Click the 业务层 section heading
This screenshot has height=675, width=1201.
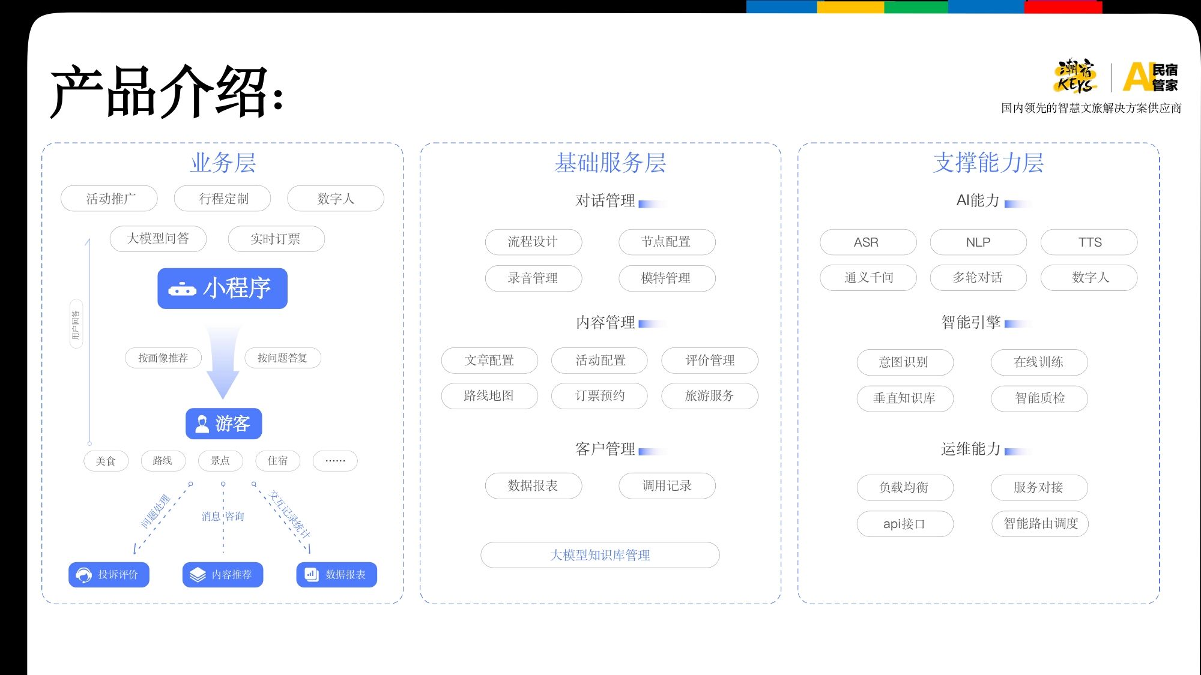223,163
